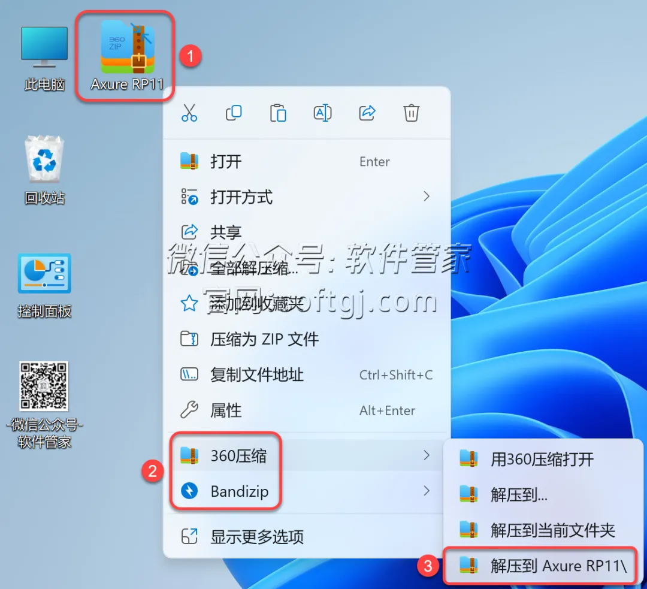Click the Copy icon in context menu
The width and height of the screenshot is (647, 589).
pos(234,113)
